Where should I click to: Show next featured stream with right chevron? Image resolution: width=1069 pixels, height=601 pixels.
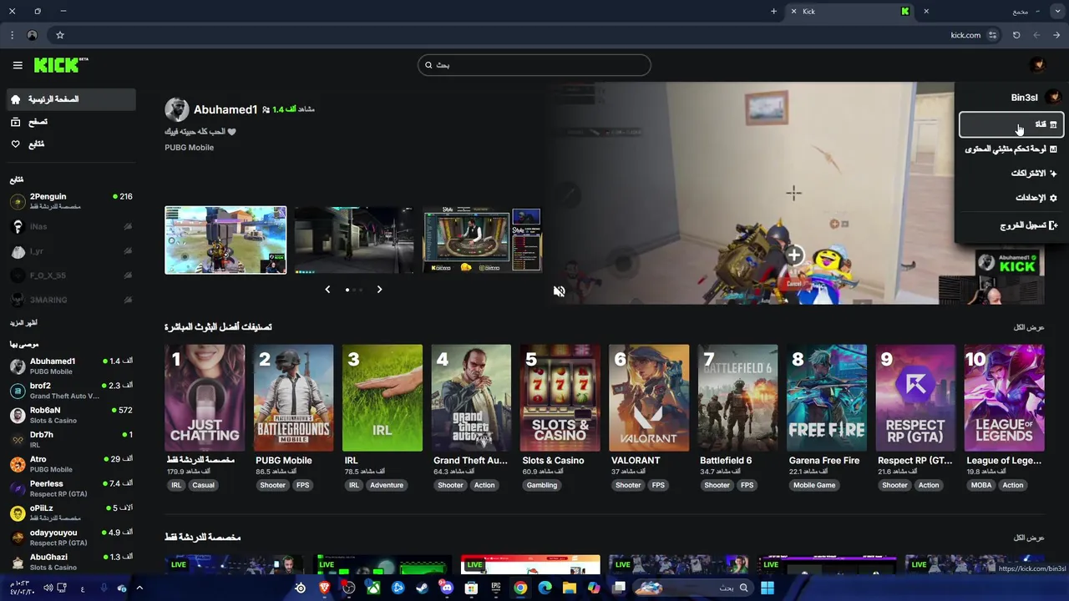click(379, 289)
